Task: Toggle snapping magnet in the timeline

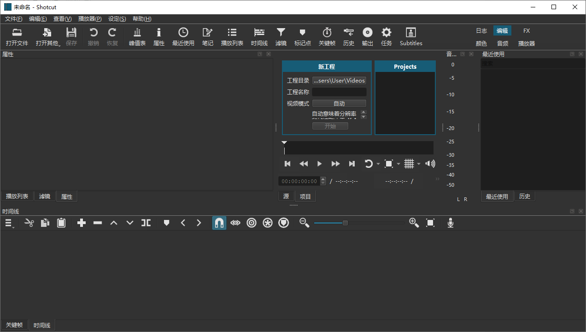Action: point(219,223)
